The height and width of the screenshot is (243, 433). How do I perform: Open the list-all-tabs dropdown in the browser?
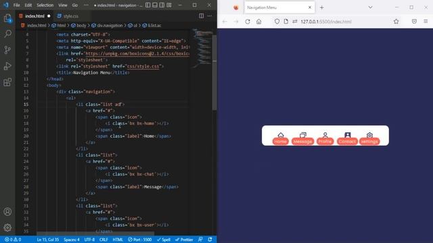coord(370,7)
